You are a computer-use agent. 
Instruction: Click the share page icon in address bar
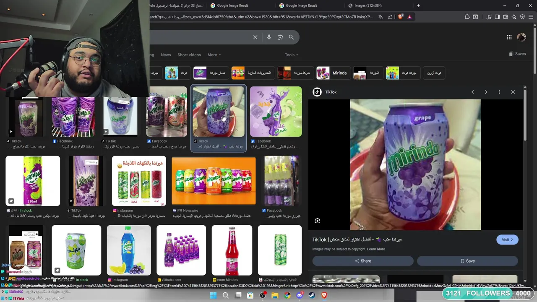(x=390, y=17)
